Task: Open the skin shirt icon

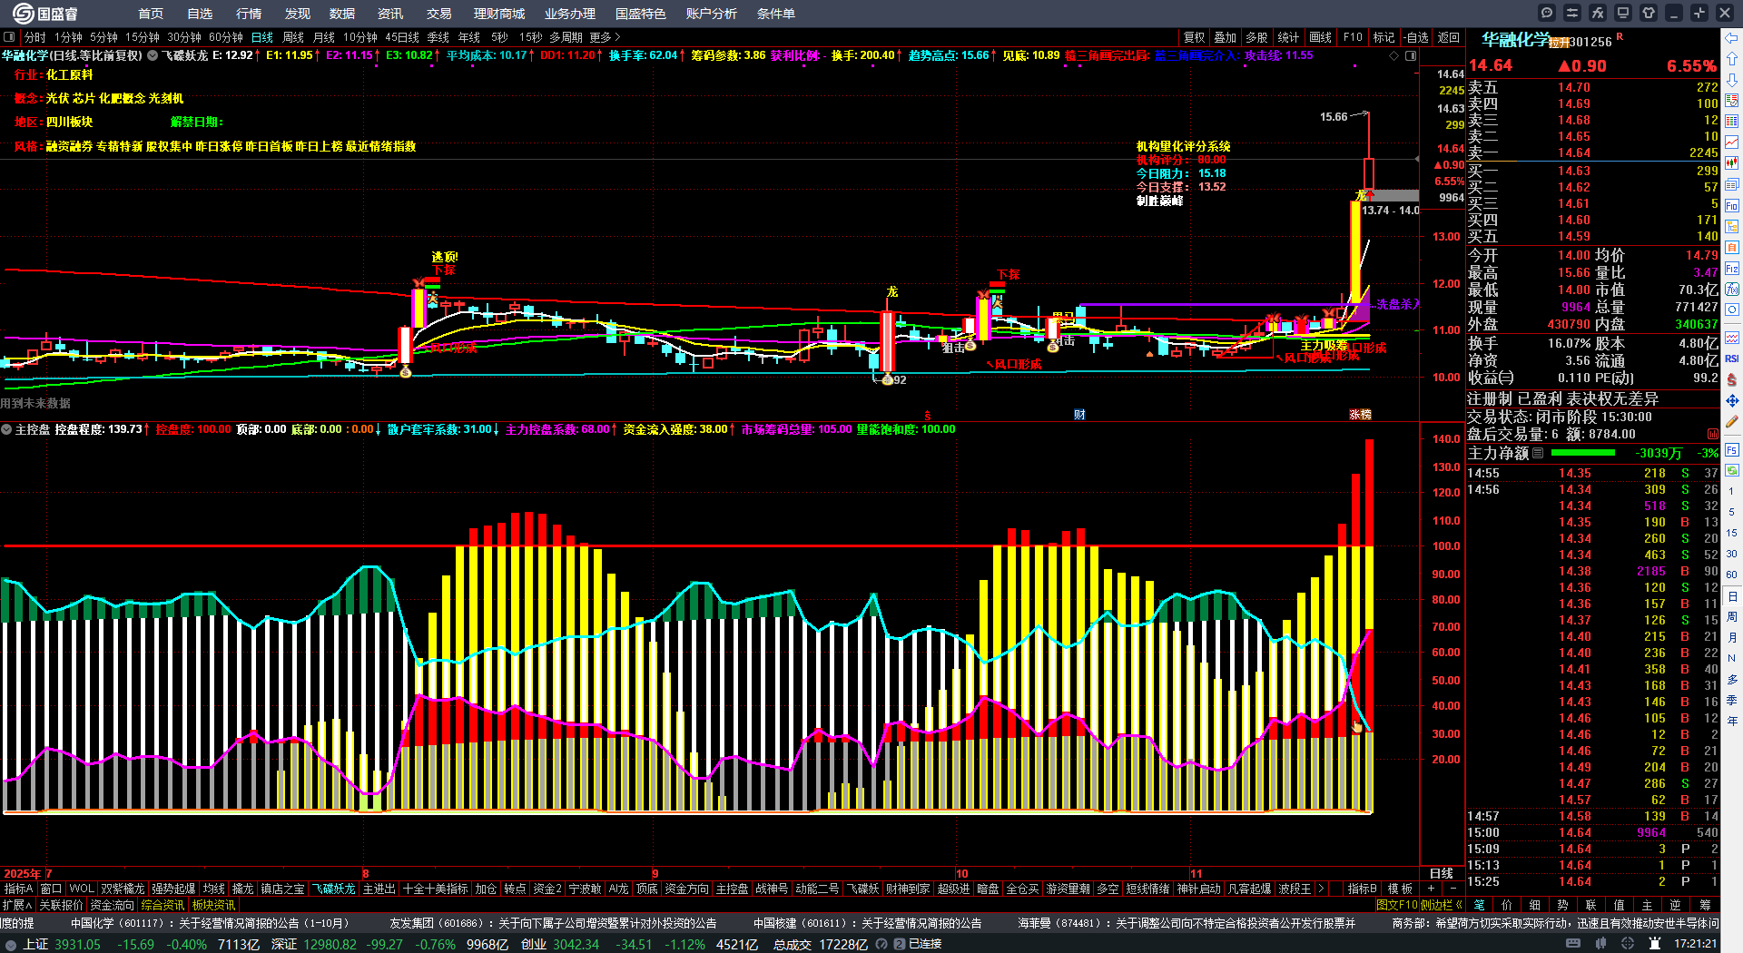Action: pos(1649,13)
